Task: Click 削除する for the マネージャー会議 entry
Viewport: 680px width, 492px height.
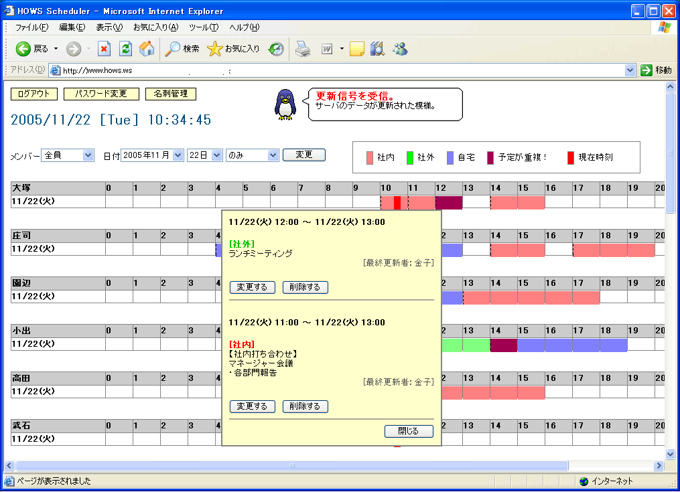Action: (x=305, y=406)
